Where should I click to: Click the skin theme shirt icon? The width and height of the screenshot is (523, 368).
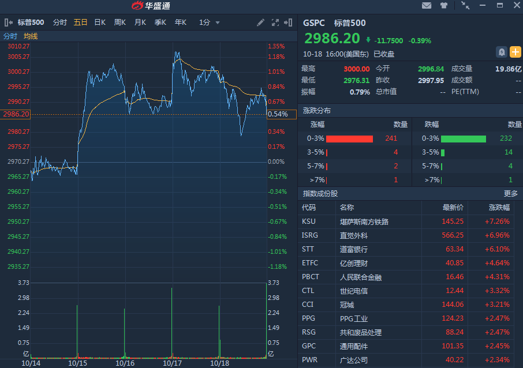click(444, 6)
